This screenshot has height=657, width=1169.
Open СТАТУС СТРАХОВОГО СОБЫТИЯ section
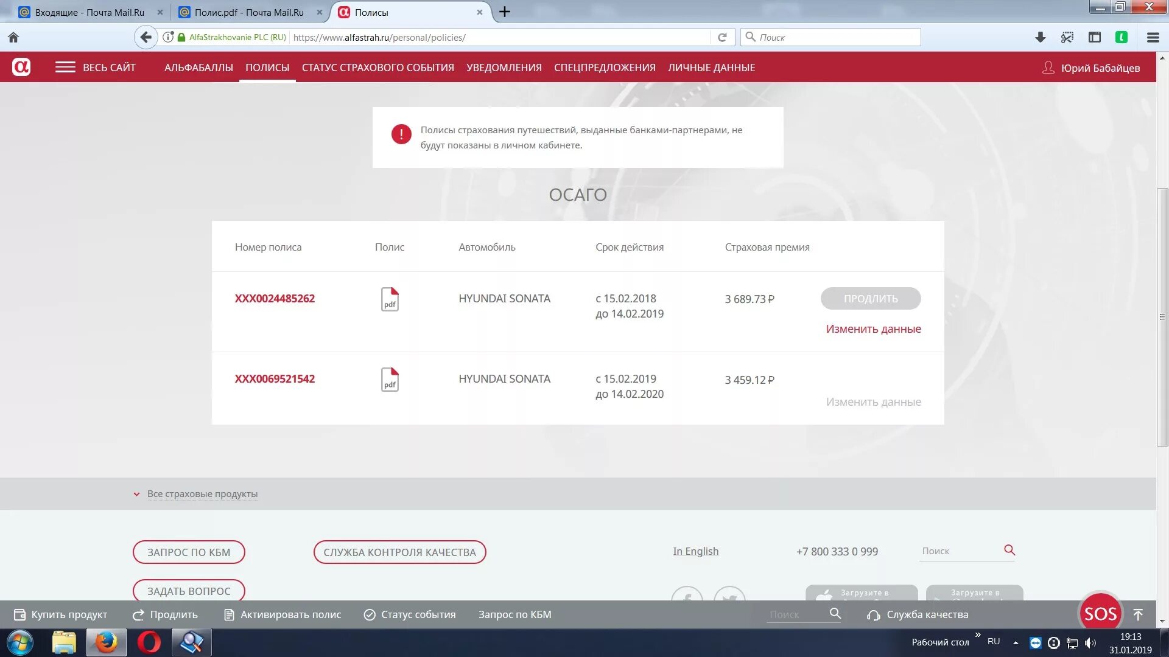tap(378, 68)
